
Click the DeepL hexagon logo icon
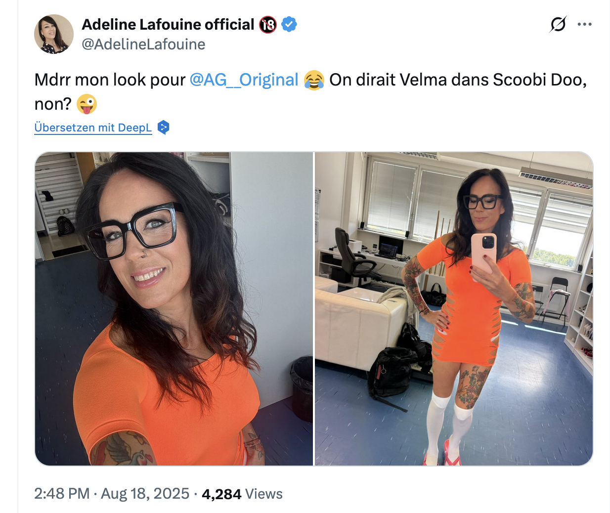tap(163, 128)
